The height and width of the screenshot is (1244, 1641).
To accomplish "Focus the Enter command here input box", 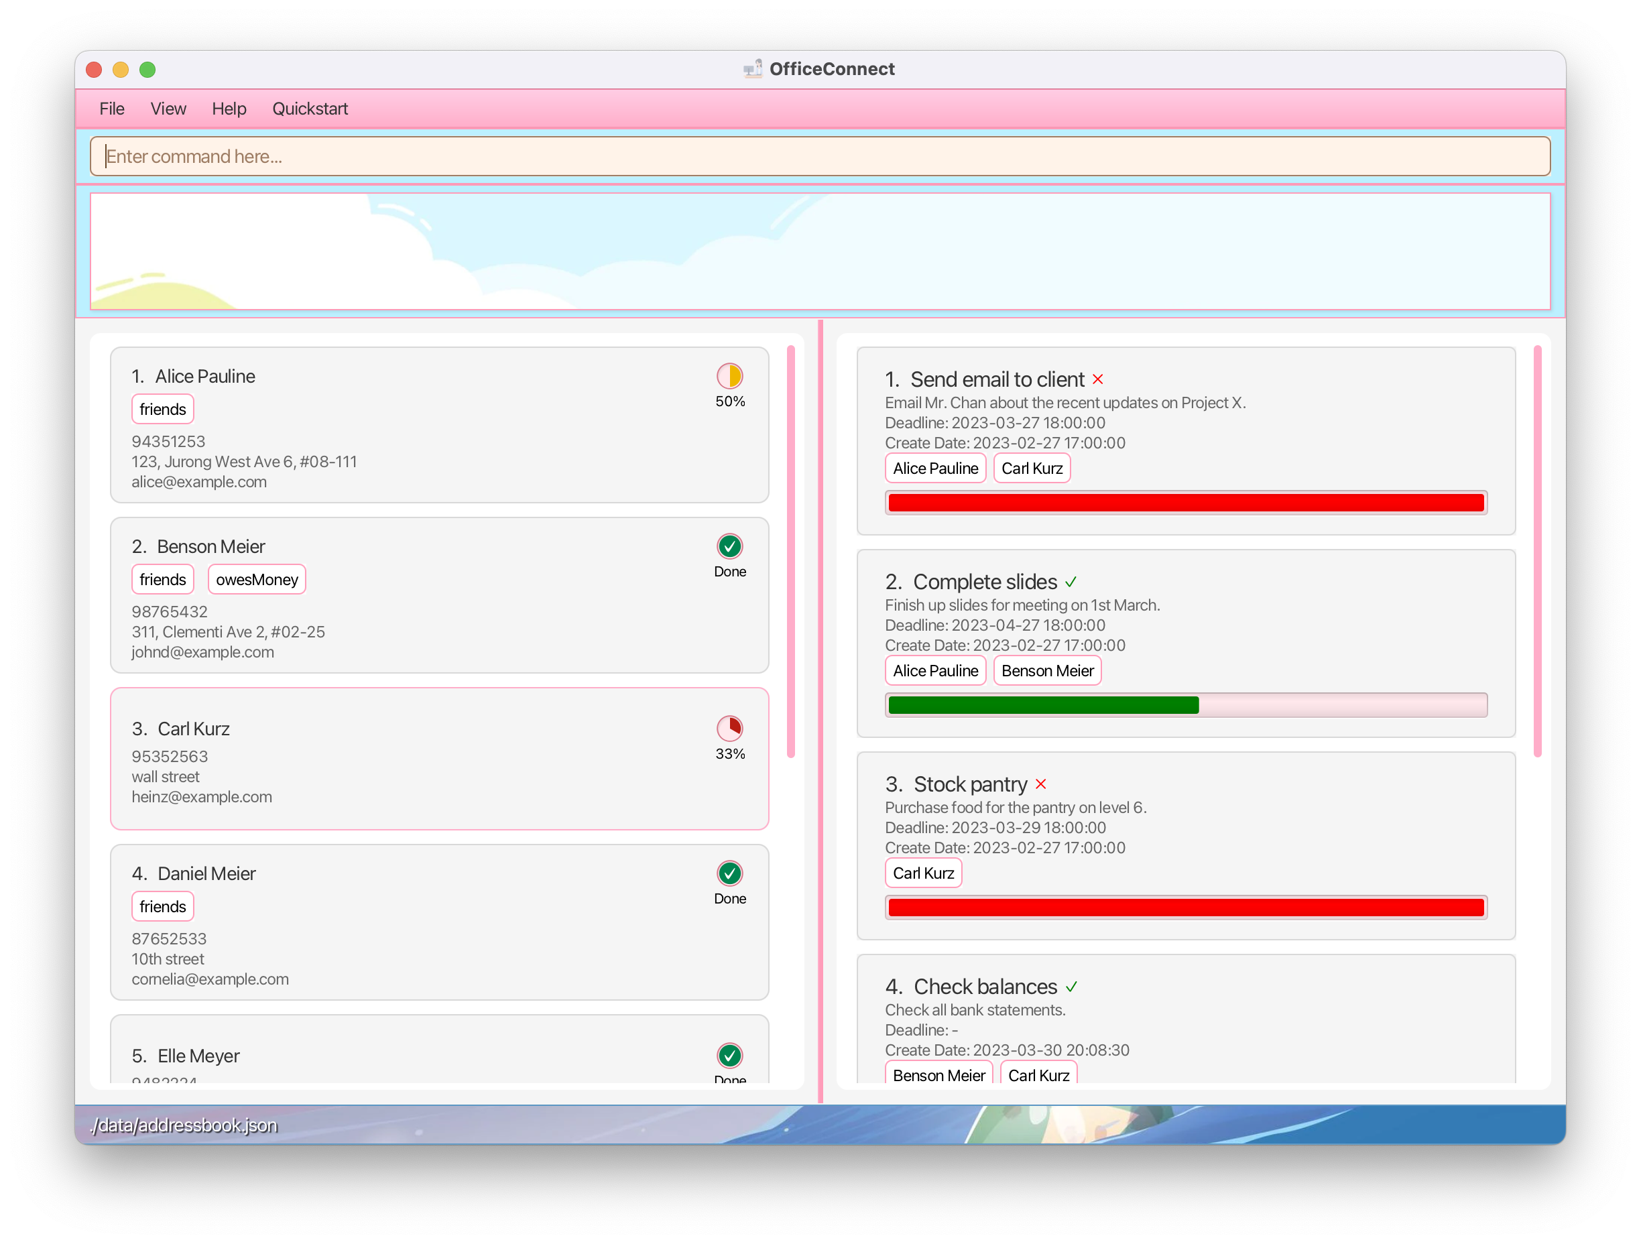I will coord(820,157).
